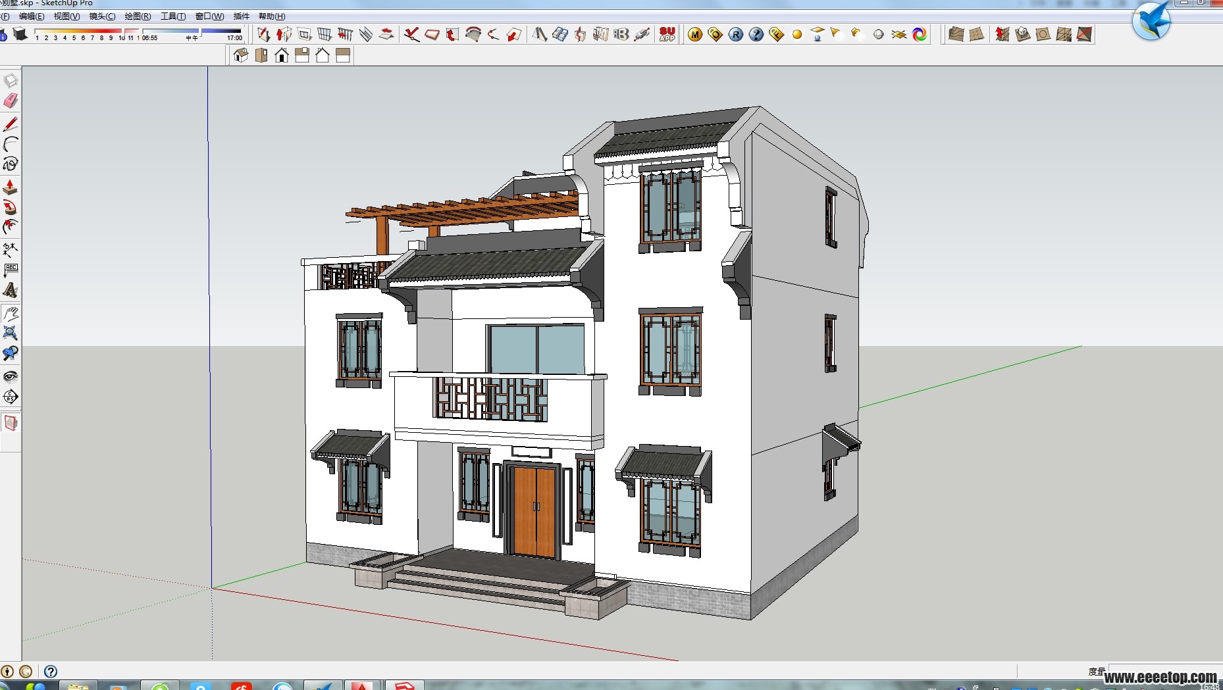Select the Follow Me tool
Image resolution: width=1223 pixels, height=690 pixels.
point(11,208)
